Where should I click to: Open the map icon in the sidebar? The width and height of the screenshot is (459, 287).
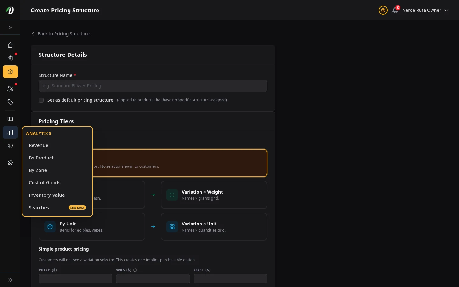click(x=10, y=119)
